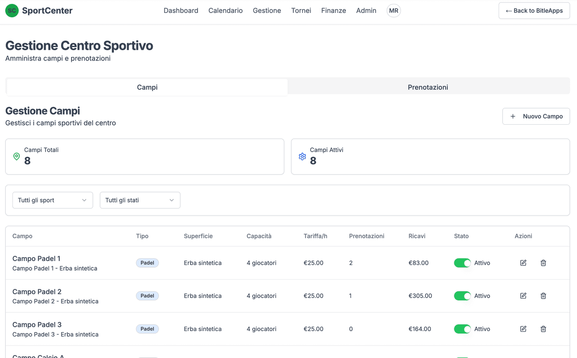577x358 pixels.
Task: Delete Campo Padel 3 using trash icon
Action: (x=543, y=329)
